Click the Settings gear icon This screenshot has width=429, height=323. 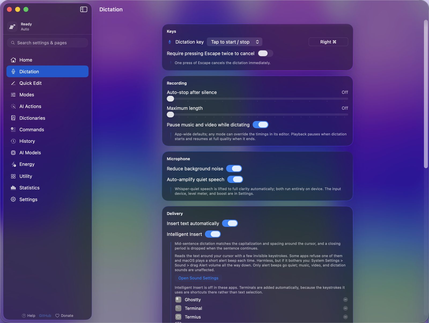pos(13,199)
